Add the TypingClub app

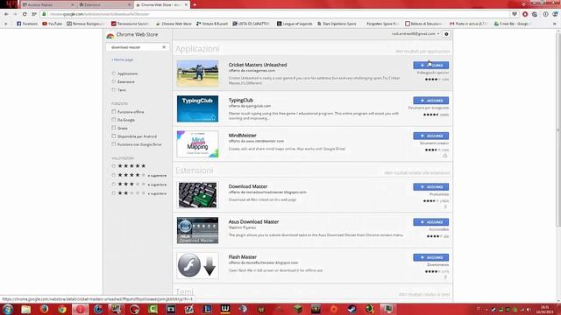pyautogui.click(x=430, y=101)
